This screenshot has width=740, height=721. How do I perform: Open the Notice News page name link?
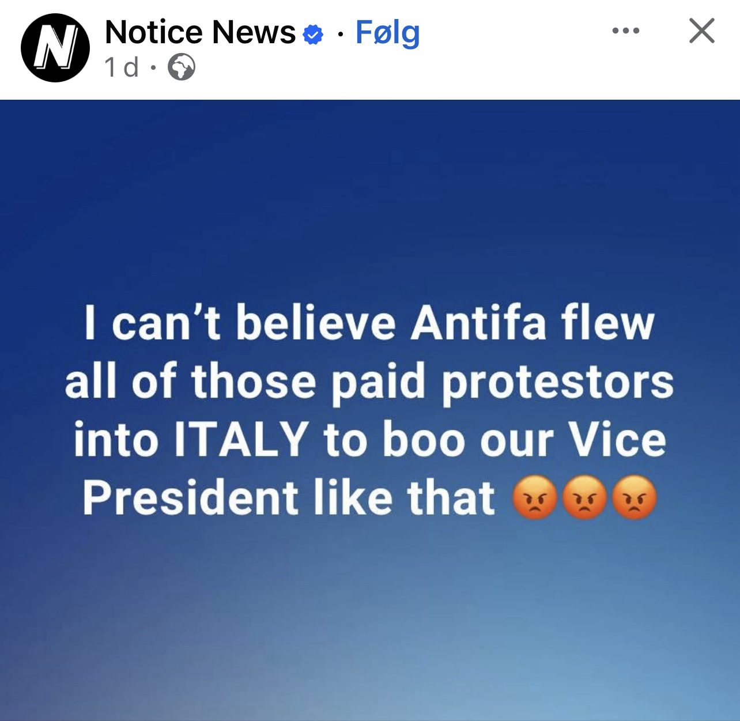(200, 32)
